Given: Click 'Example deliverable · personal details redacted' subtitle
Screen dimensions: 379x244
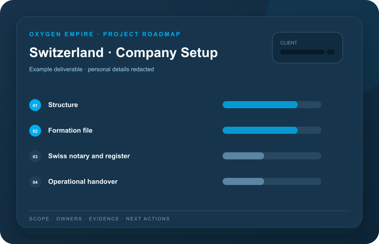Looking at the screenshot, I should pos(91,69).
